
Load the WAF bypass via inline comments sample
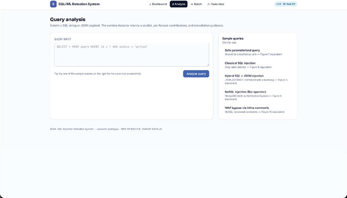(258, 110)
